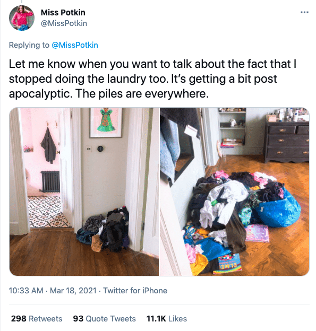
Task: Click the 10:33 AM timestamp
Action: coord(26,291)
